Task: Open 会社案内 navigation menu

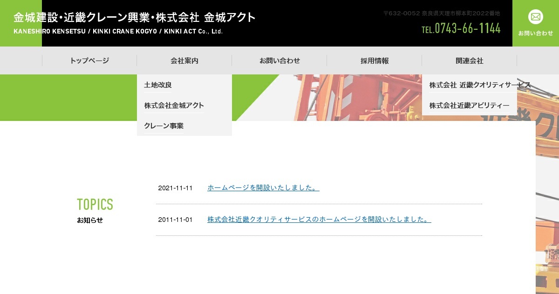Action: (184, 60)
